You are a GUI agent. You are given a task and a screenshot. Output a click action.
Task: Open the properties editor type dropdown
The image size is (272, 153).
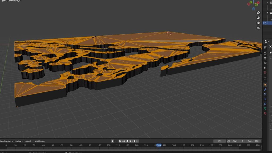[266, 41]
